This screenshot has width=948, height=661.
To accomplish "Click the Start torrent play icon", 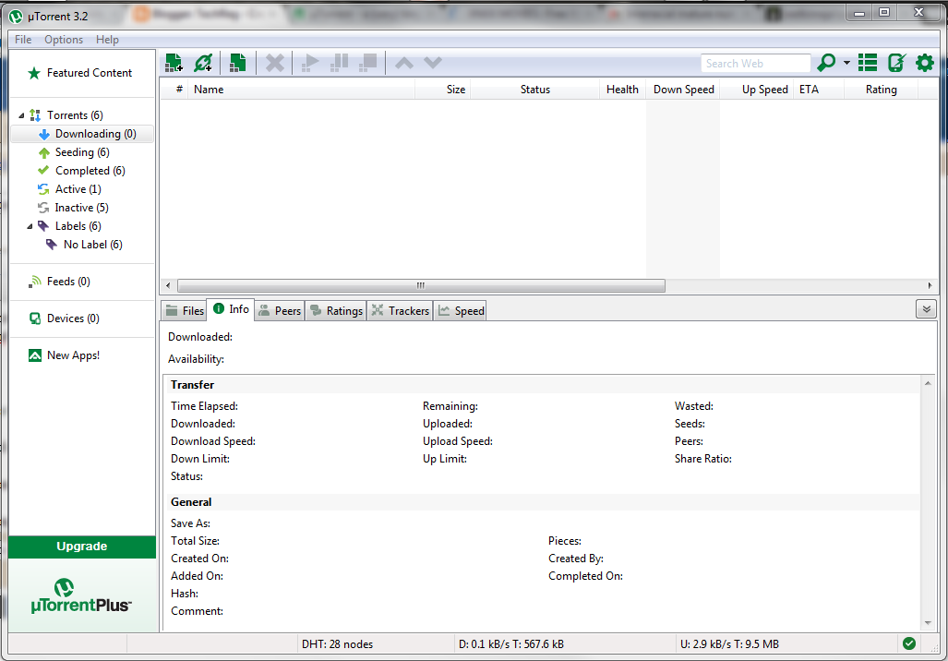I will tap(310, 62).
